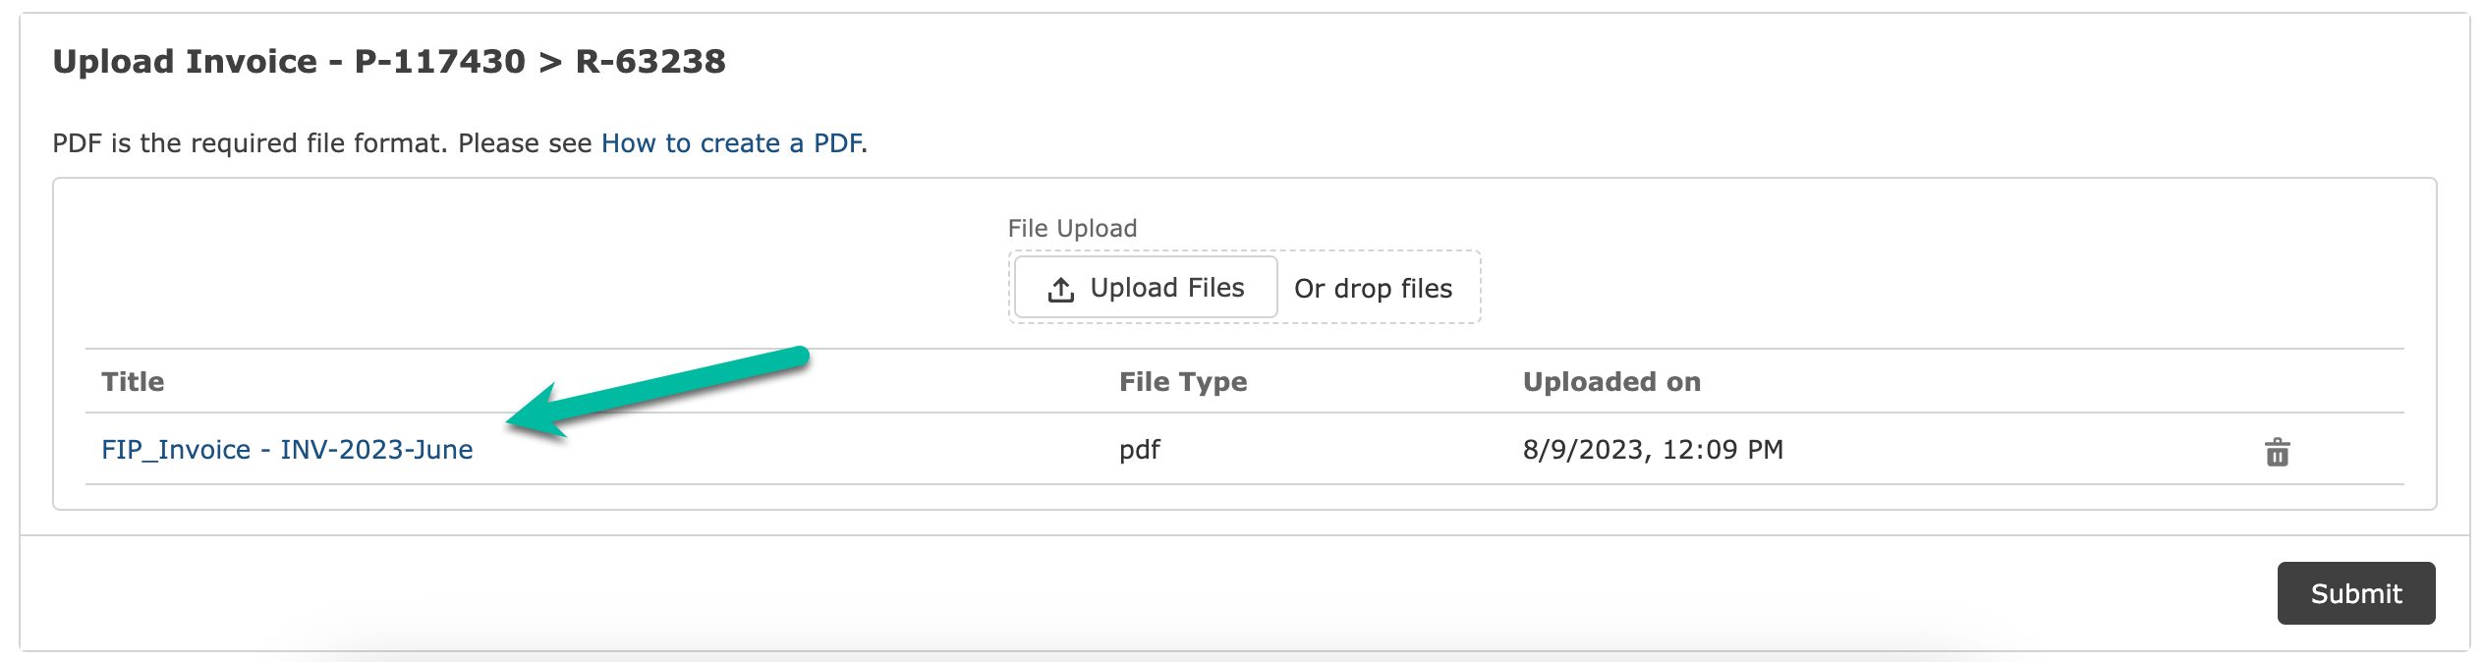Click the 'Upload Invoice' heading words
The height and width of the screenshot is (662, 2484).
coord(185,62)
